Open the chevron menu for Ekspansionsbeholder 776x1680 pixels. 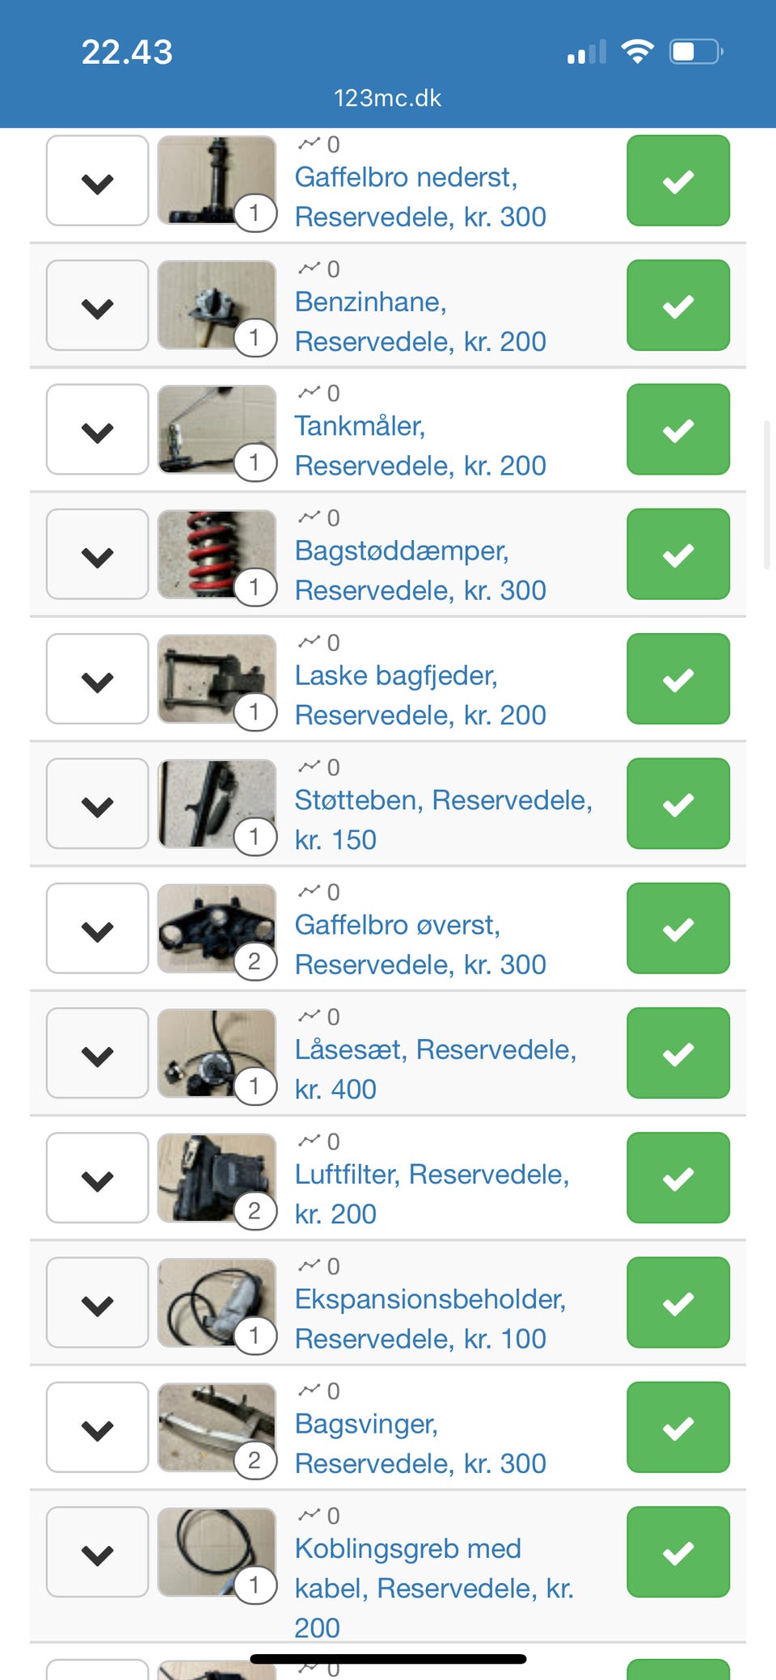[x=97, y=1302]
